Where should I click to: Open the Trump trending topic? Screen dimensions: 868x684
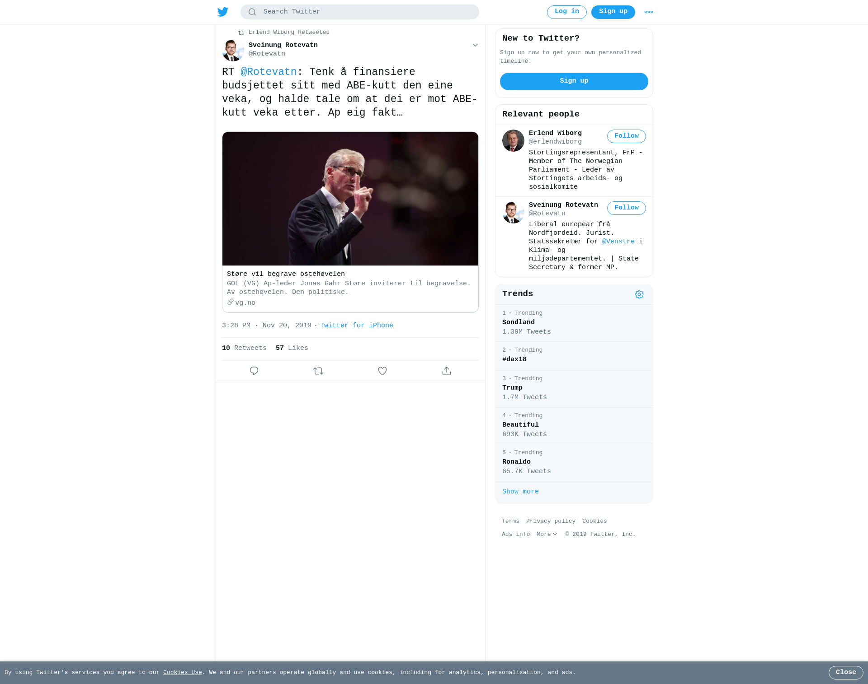point(574,388)
